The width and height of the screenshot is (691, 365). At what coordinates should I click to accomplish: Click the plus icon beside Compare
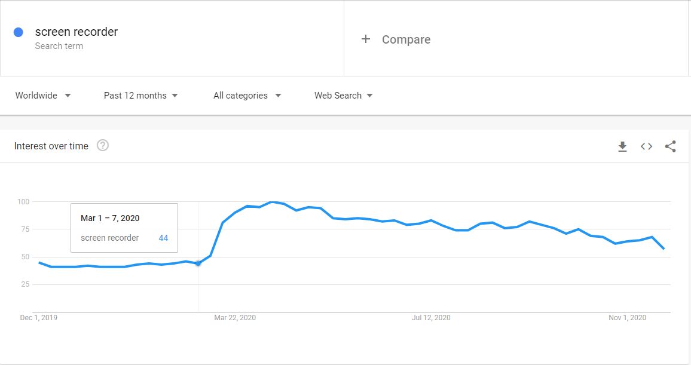click(366, 39)
